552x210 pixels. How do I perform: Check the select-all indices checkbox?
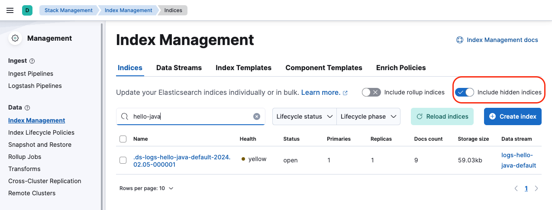click(x=123, y=139)
